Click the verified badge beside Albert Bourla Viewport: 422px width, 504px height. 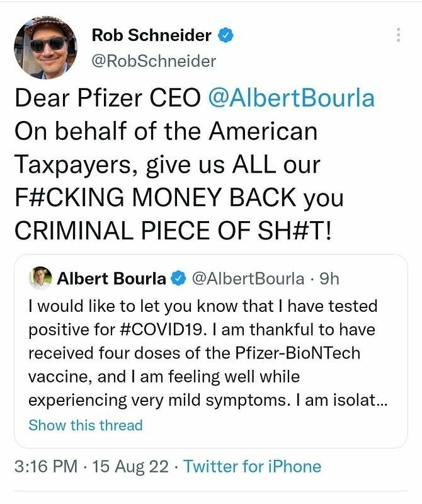(179, 278)
